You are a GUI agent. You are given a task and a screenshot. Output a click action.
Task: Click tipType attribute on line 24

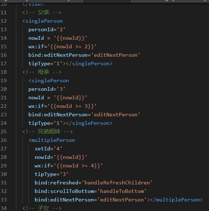(x=39, y=123)
